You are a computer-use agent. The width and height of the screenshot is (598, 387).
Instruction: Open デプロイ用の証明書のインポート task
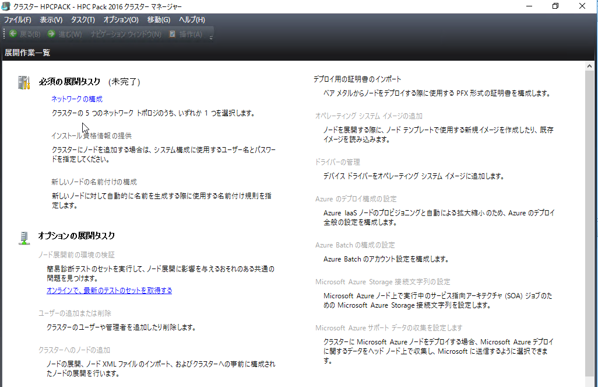coord(357,79)
